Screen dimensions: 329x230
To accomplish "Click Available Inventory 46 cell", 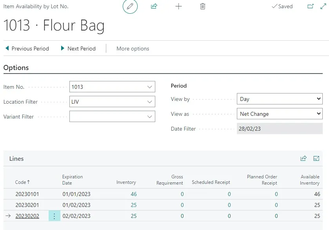I will click(x=317, y=194).
